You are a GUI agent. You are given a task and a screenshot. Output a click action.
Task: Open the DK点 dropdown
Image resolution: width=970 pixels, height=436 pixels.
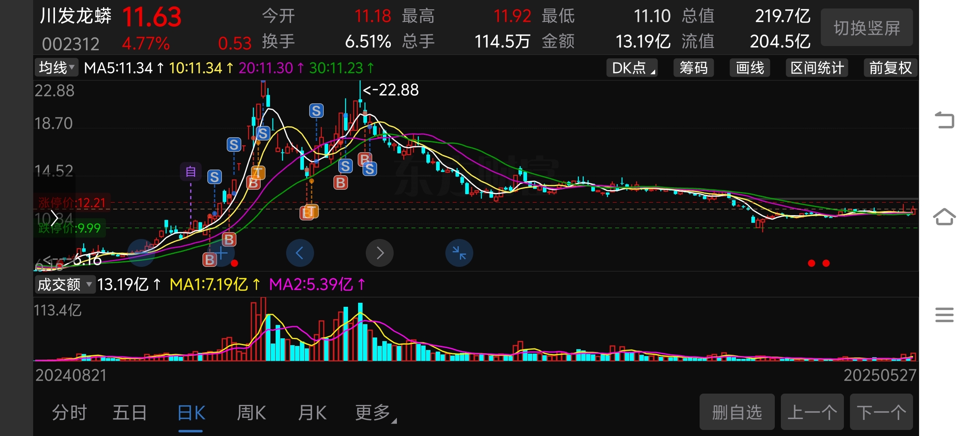pos(633,68)
